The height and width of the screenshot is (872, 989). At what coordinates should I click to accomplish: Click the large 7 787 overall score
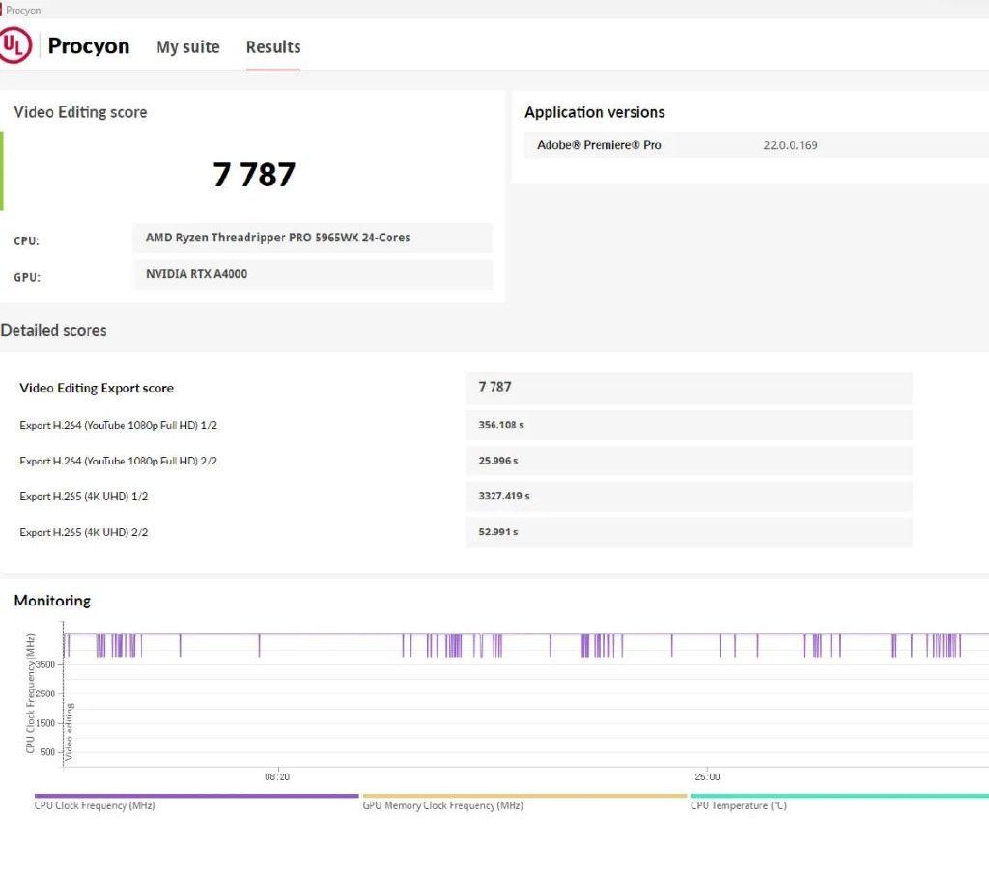[254, 175]
